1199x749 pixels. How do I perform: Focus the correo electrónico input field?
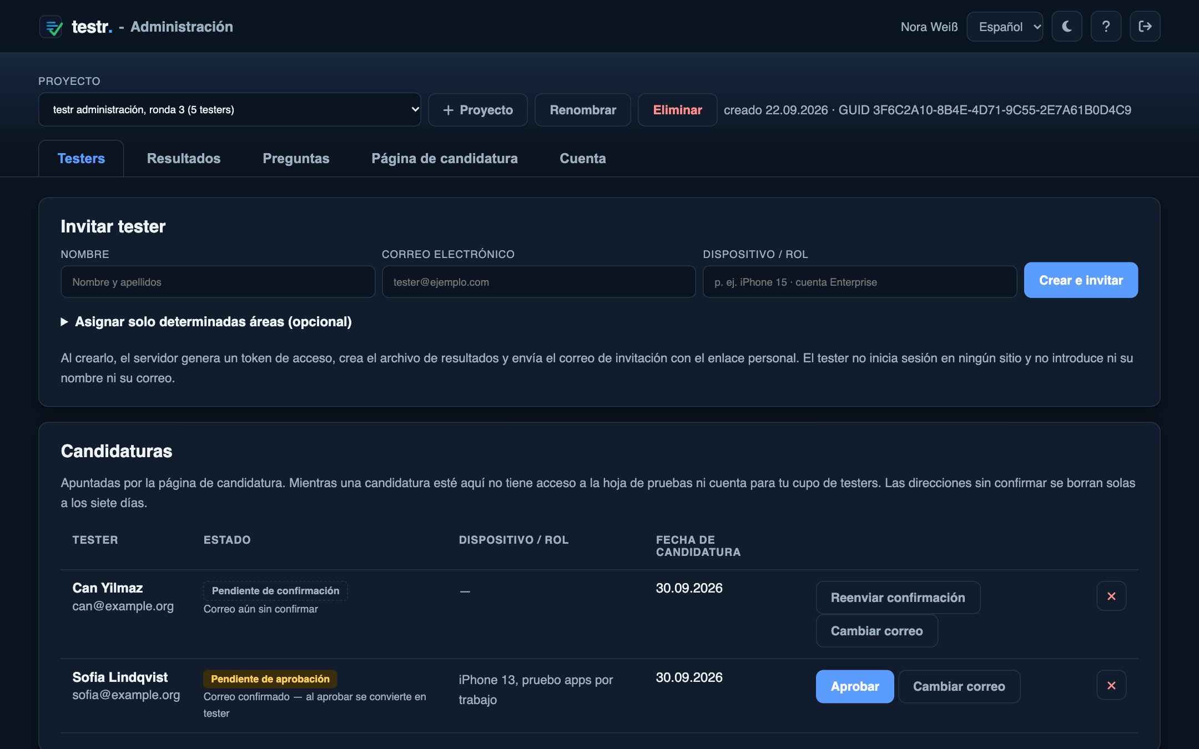coord(538,282)
